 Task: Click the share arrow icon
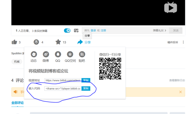80,42
